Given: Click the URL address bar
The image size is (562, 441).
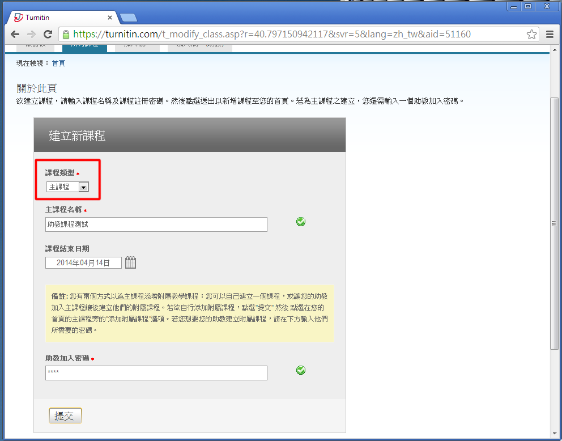Looking at the screenshot, I should click(295, 34).
